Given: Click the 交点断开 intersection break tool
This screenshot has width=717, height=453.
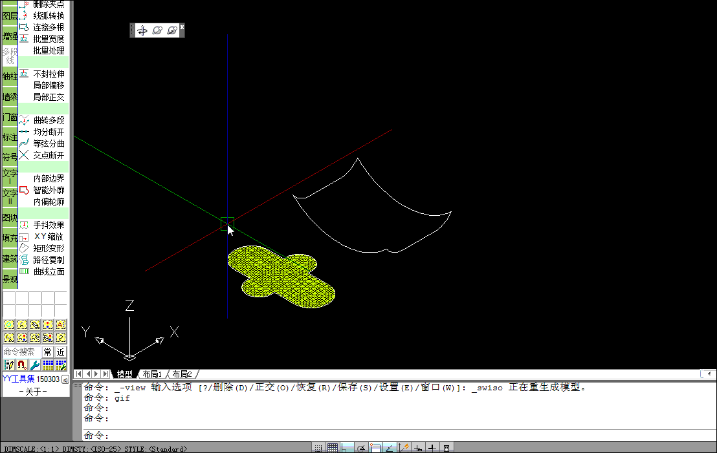Looking at the screenshot, I should (x=49, y=155).
